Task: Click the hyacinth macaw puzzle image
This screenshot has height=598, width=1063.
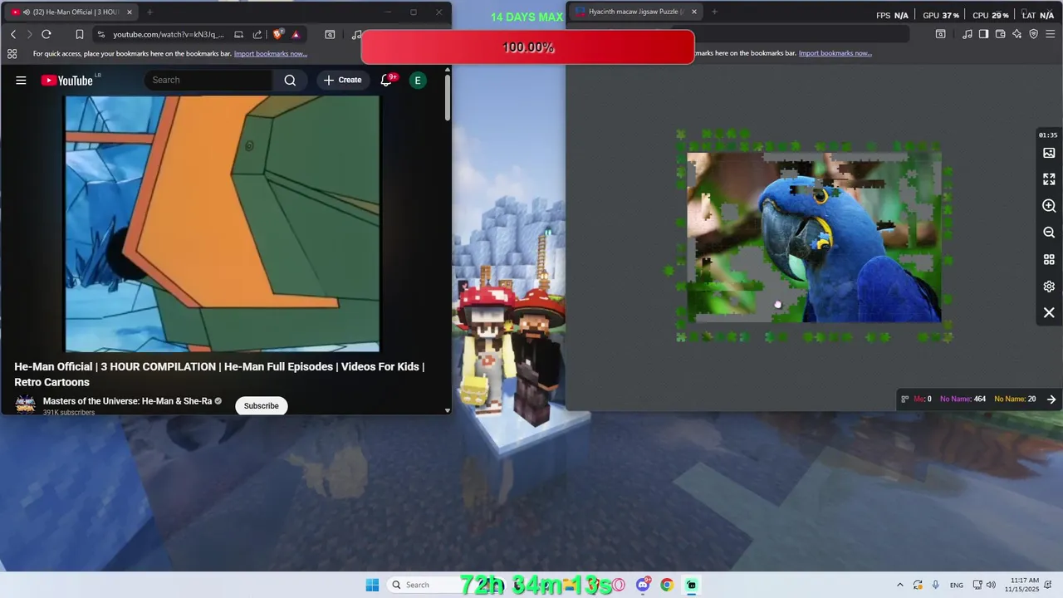Action: [x=814, y=237]
